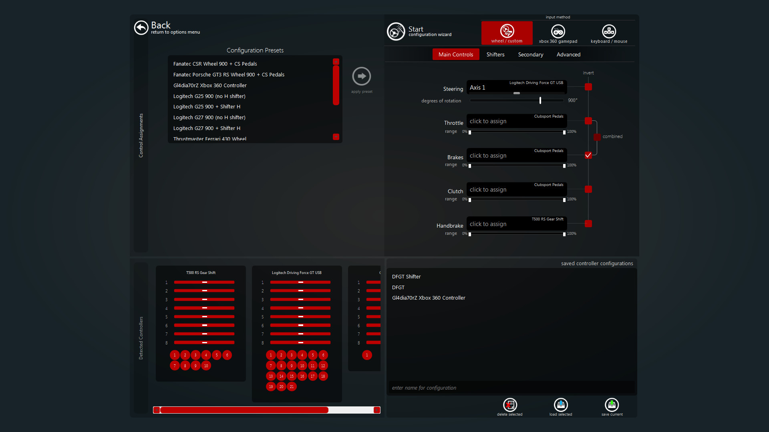
Task: Toggle Steering invert checkbox
Action: [x=588, y=87]
